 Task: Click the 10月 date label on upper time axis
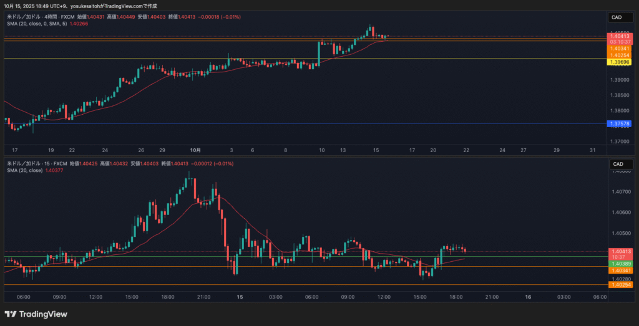click(195, 150)
